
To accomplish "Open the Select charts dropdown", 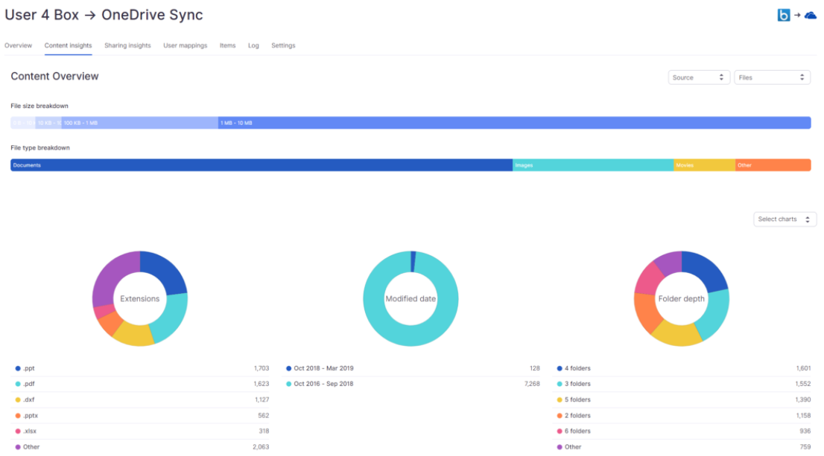I will pyautogui.click(x=785, y=219).
